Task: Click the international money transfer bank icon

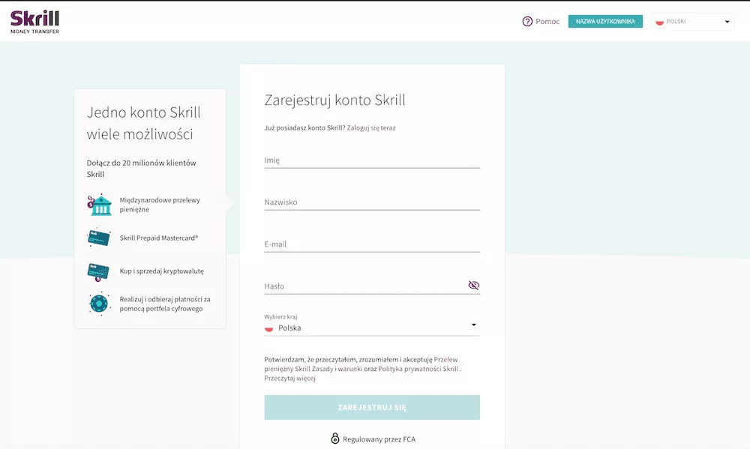Action: point(98,205)
